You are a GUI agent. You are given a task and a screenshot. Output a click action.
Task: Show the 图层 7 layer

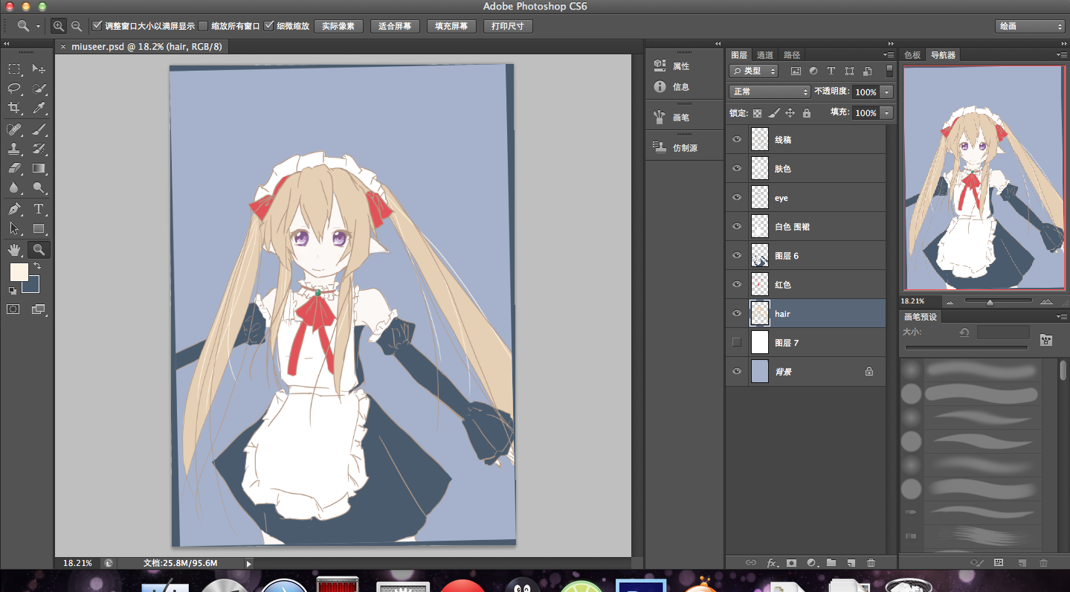coord(736,342)
